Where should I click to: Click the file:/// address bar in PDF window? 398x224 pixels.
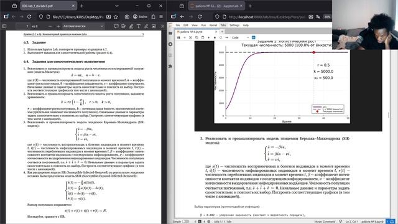pyautogui.click(x=77, y=17)
